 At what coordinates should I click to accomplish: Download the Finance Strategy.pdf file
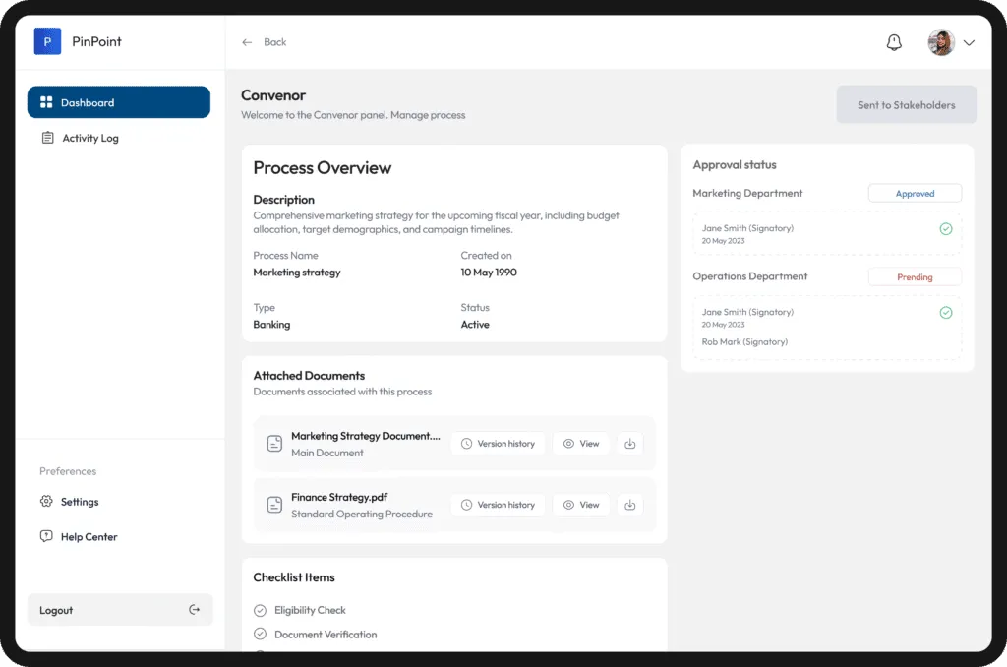tap(630, 505)
